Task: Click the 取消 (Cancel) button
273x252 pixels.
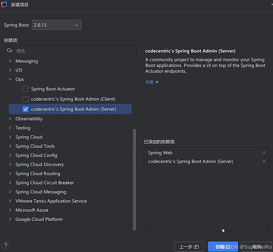Action: (257, 247)
